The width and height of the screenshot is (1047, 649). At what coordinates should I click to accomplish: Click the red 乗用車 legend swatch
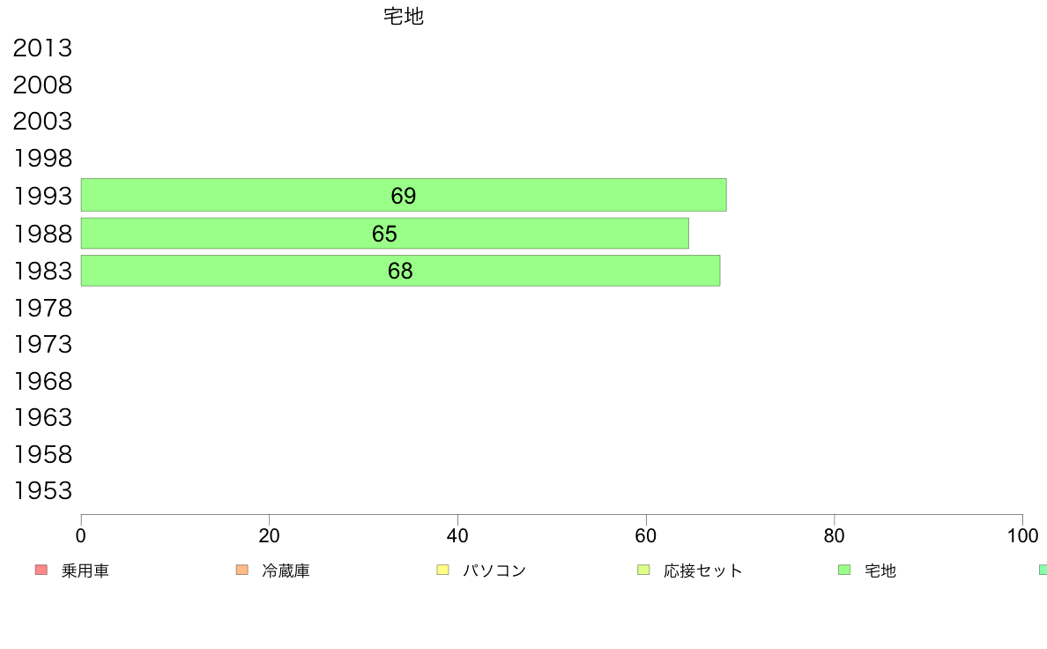pos(41,570)
